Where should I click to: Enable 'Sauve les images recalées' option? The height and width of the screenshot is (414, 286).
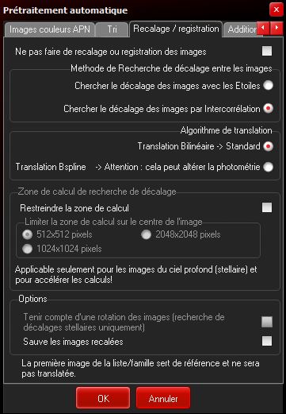(x=267, y=341)
